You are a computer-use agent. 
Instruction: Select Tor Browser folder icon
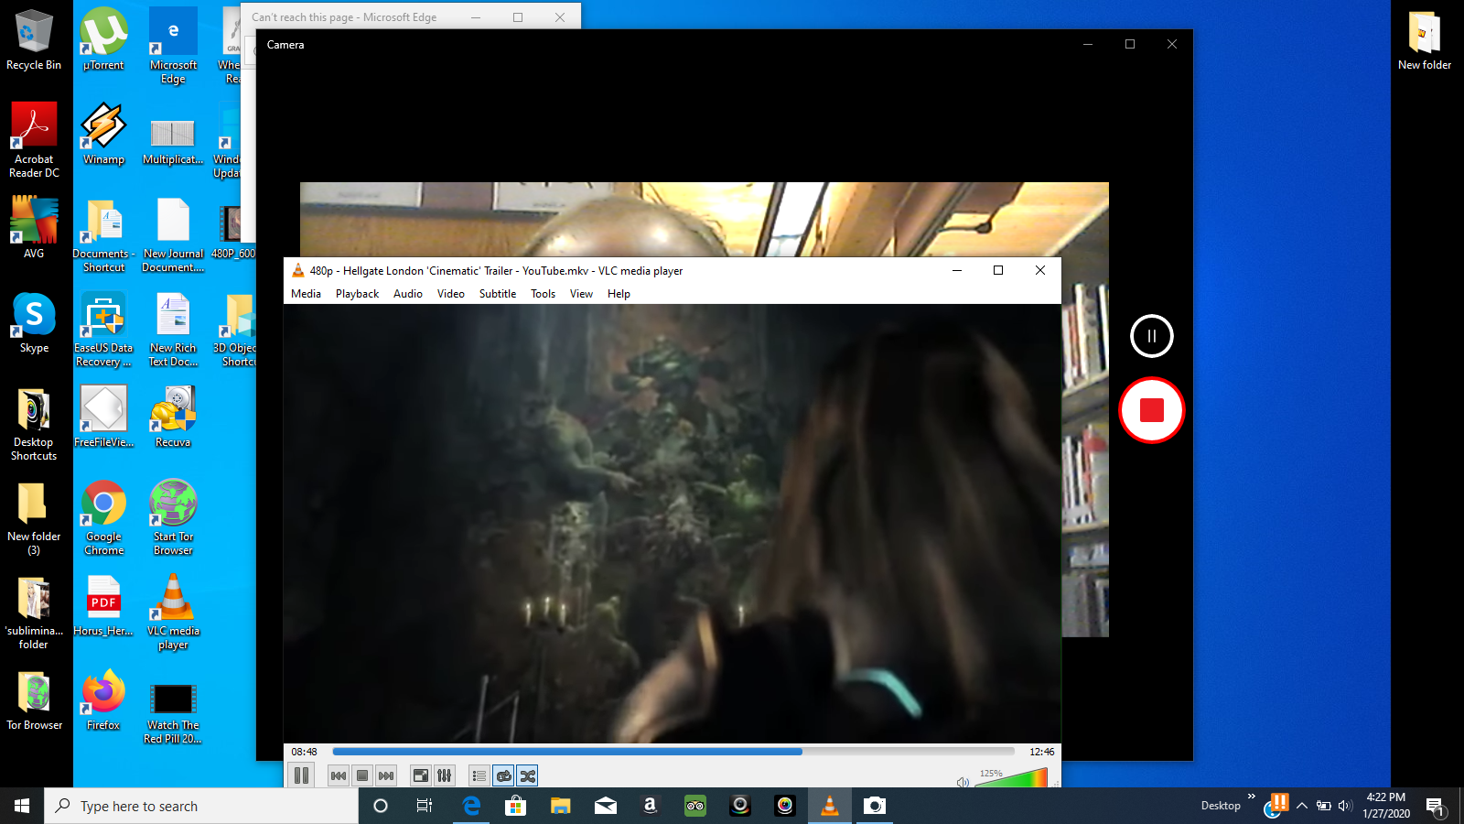[34, 699]
